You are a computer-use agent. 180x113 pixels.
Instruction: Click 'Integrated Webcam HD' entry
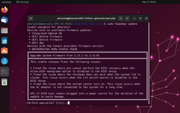tap(47, 33)
